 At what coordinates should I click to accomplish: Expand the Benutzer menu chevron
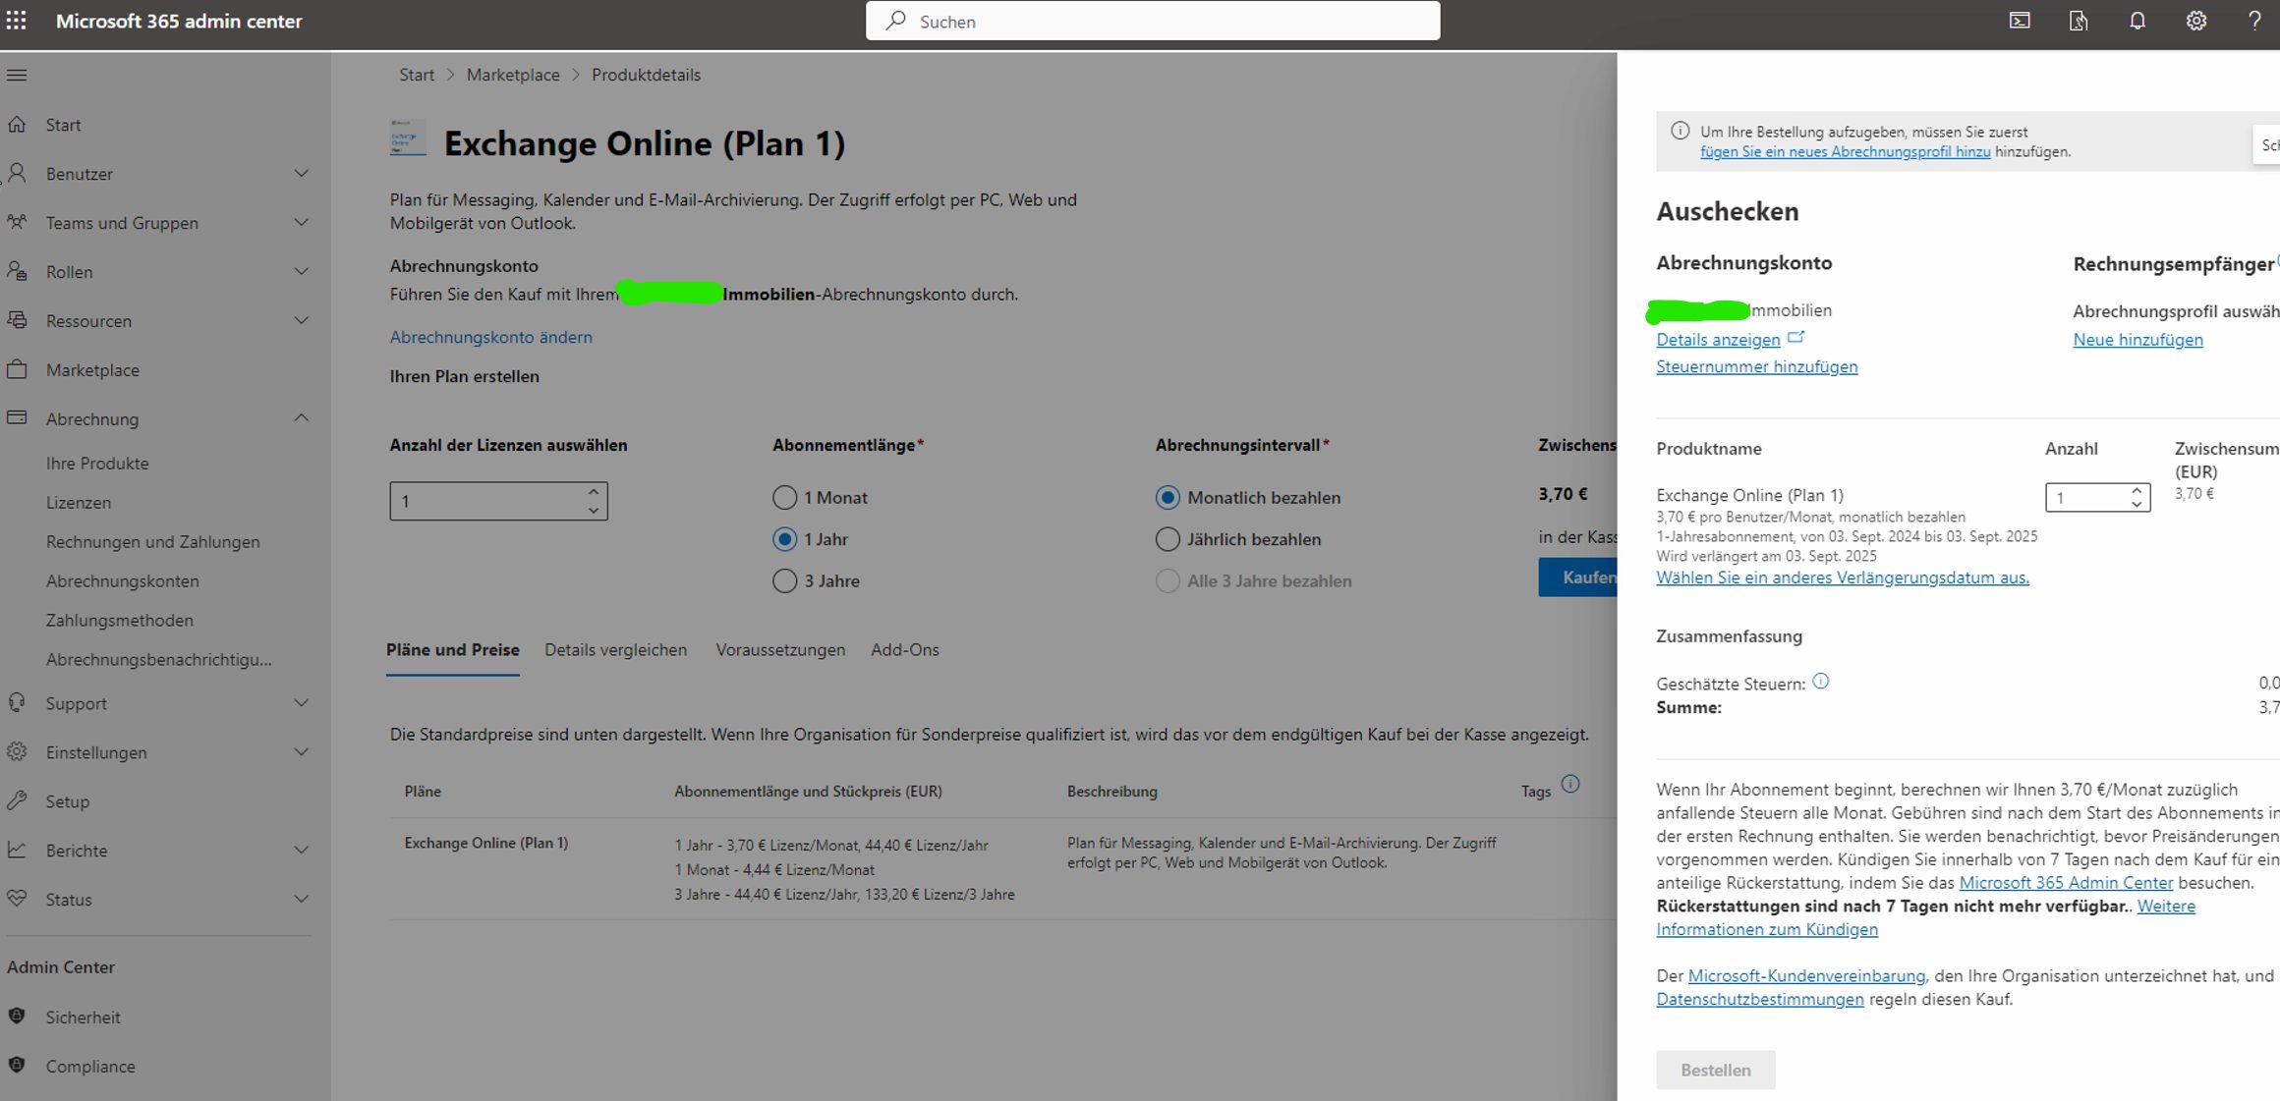pyautogui.click(x=302, y=174)
